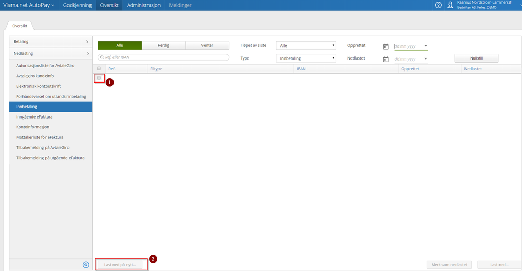Viewport: 522px width, 271px height.
Task: Expand the Opprettet date dropdown arrow
Action: pos(425,46)
